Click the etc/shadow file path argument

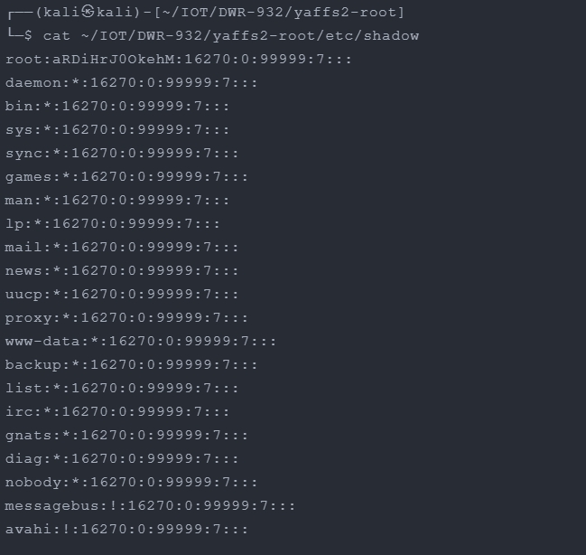[250, 36]
